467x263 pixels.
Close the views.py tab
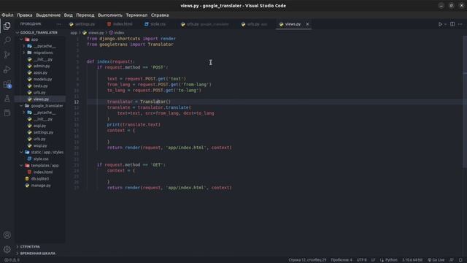click(x=307, y=24)
